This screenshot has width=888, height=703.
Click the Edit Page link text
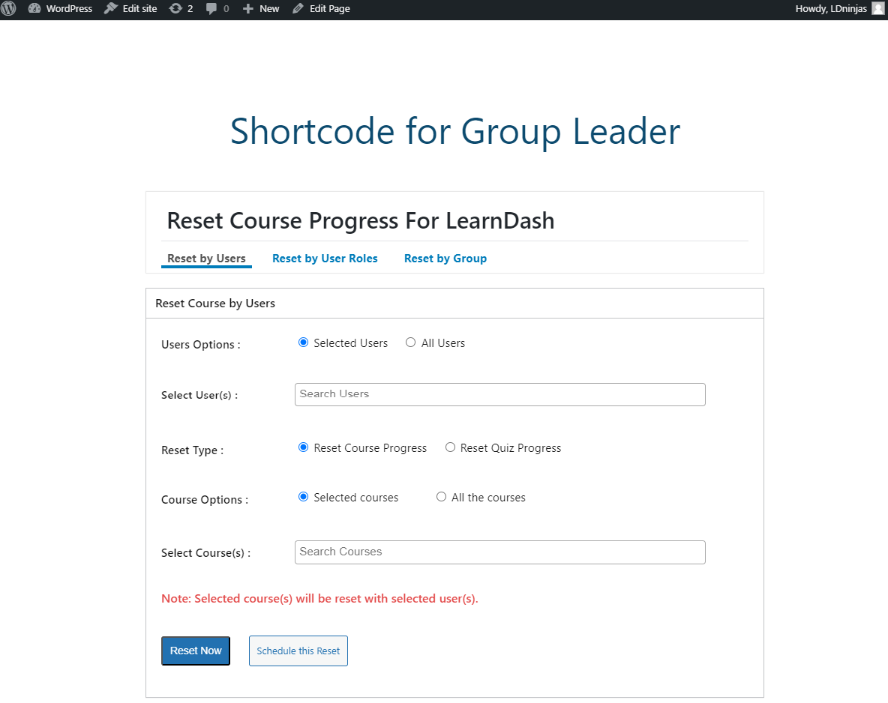329,8
